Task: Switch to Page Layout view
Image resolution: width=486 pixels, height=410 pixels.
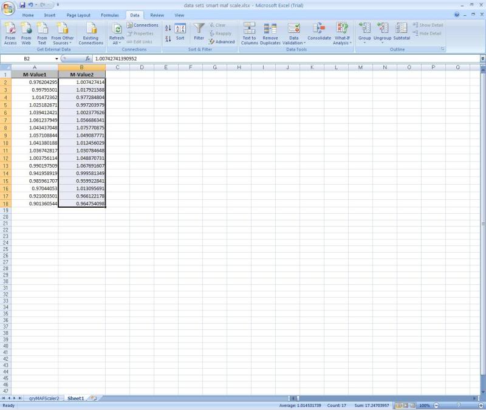Action: (405, 405)
